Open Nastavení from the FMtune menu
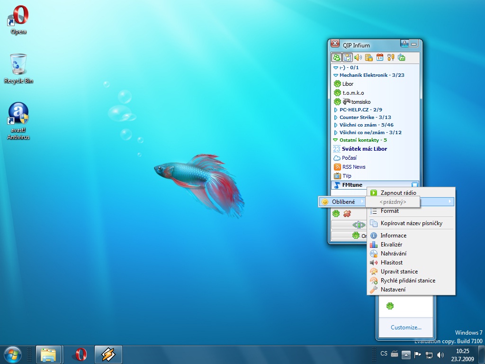Screen dimensions: 485x364 point(393,290)
